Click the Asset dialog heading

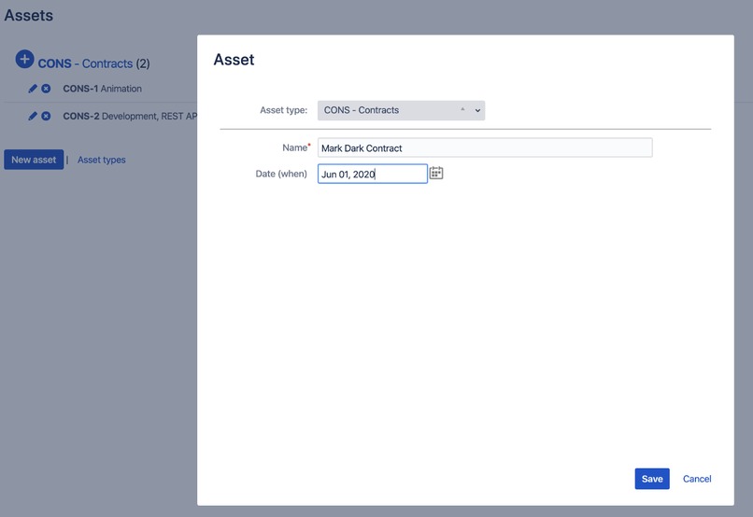pos(234,60)
